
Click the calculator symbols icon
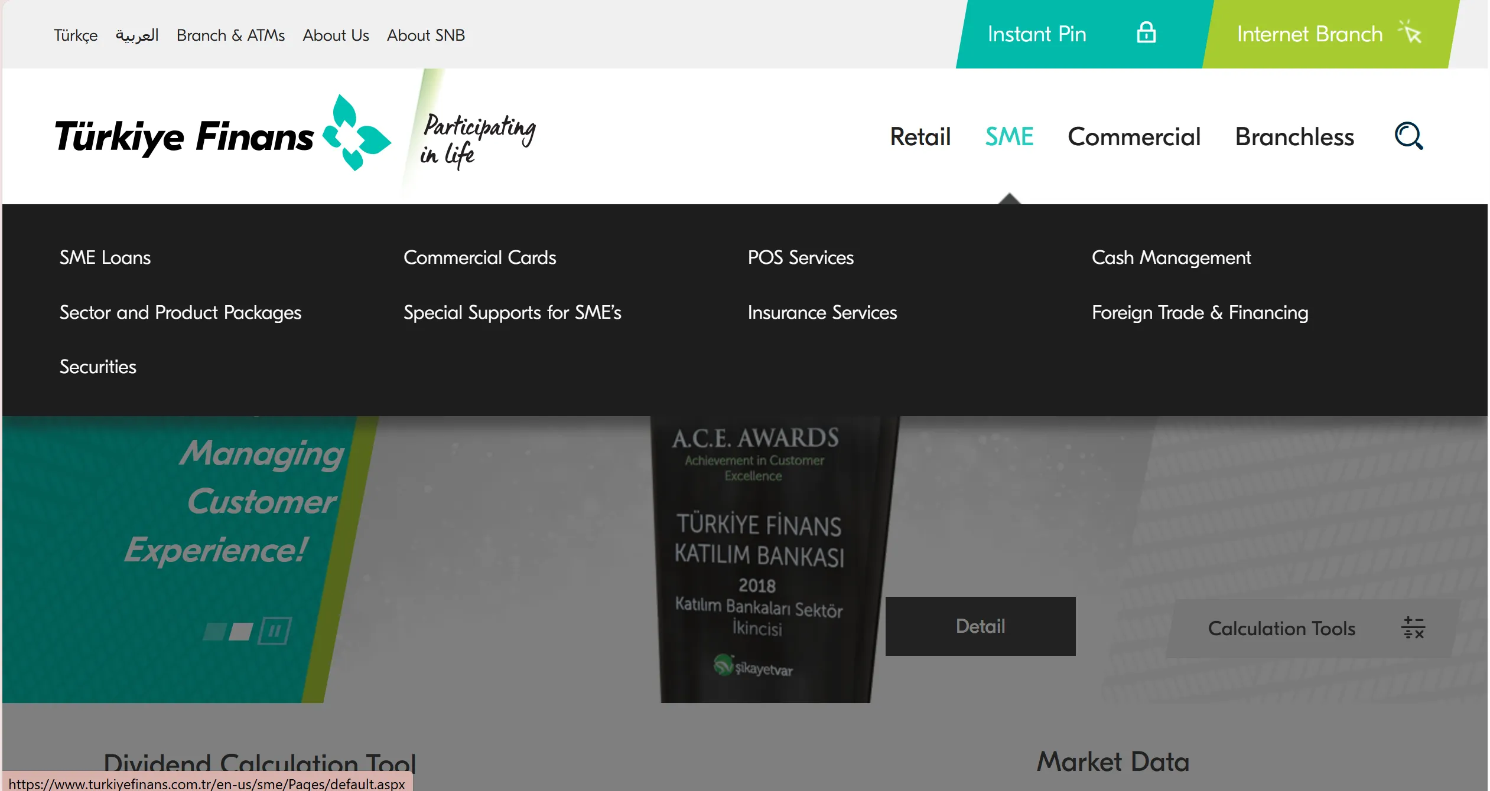(1413, 627)
